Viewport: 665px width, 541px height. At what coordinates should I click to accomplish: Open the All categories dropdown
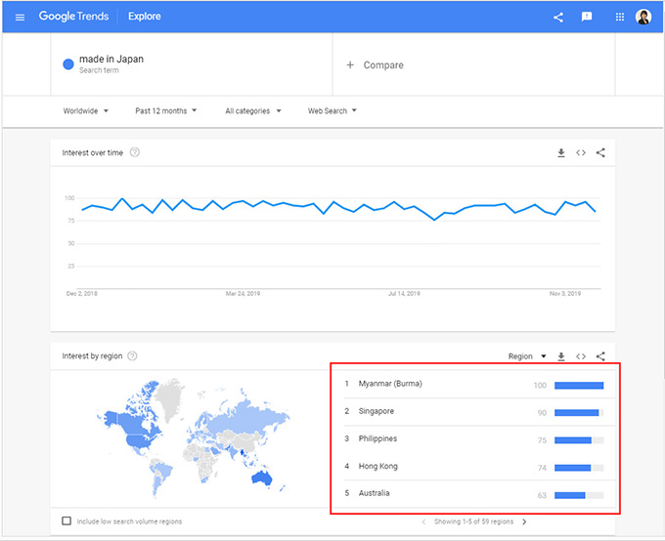pos(253,111)
